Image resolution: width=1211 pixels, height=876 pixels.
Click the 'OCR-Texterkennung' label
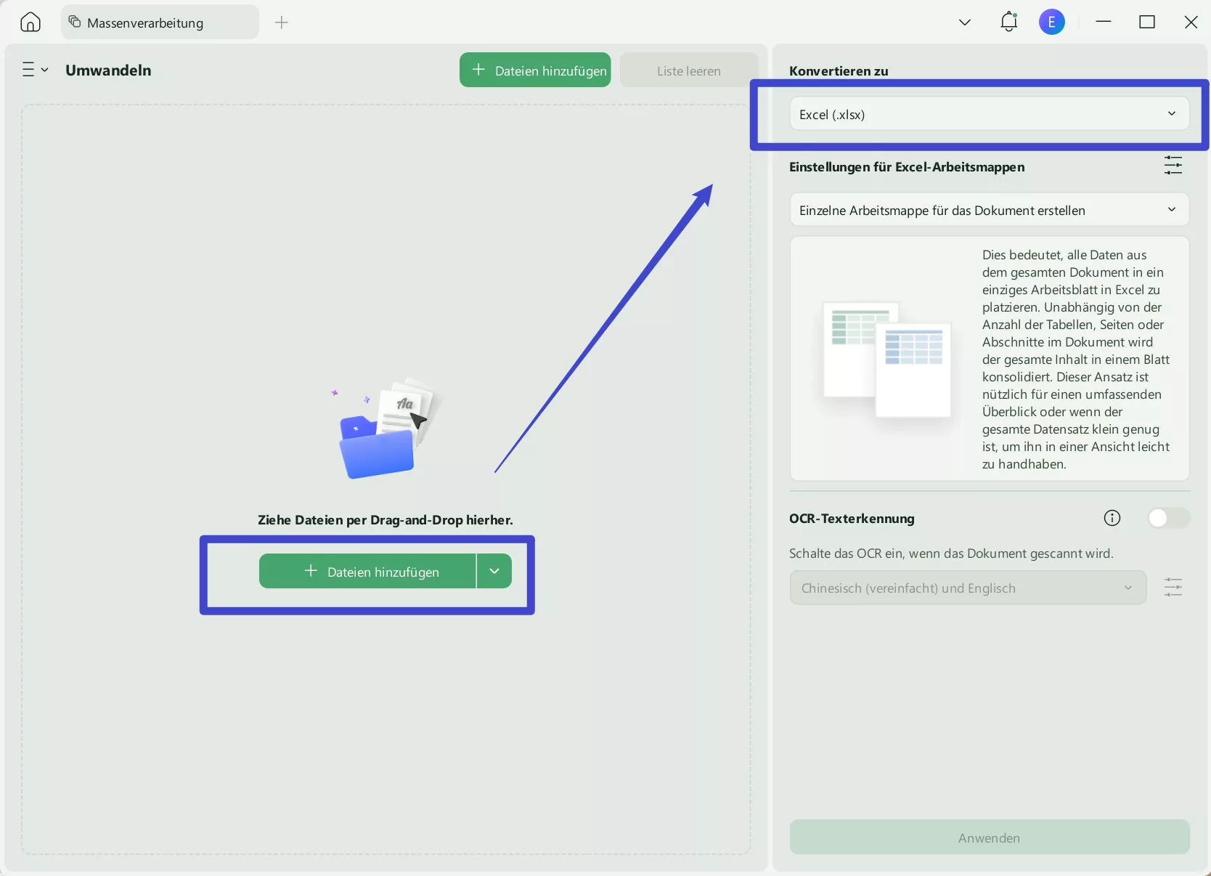tap(852, 519)
